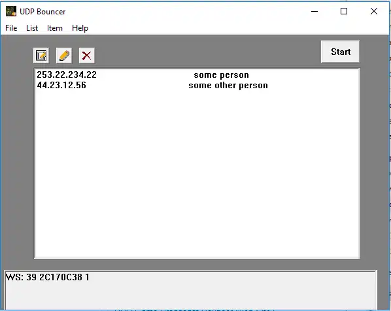Click the red X delete item icon
This screenshot has height=311, width=391.
point(87,56)
